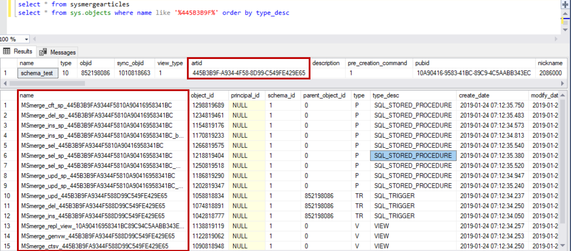The image size is (571, 251).
Task: Open the 100 % zoom dropdown
Action: [26, 39]
